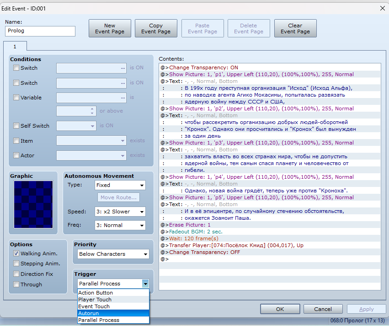
Task: Select the Show Picture 'p2' command
Action: 270,109
